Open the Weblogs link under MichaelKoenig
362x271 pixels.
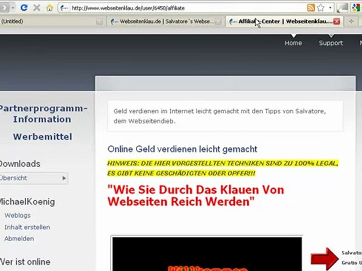tap(18, 215)
